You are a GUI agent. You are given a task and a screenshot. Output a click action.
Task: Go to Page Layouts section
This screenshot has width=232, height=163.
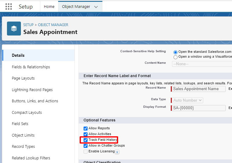click(x=23, y=78)
